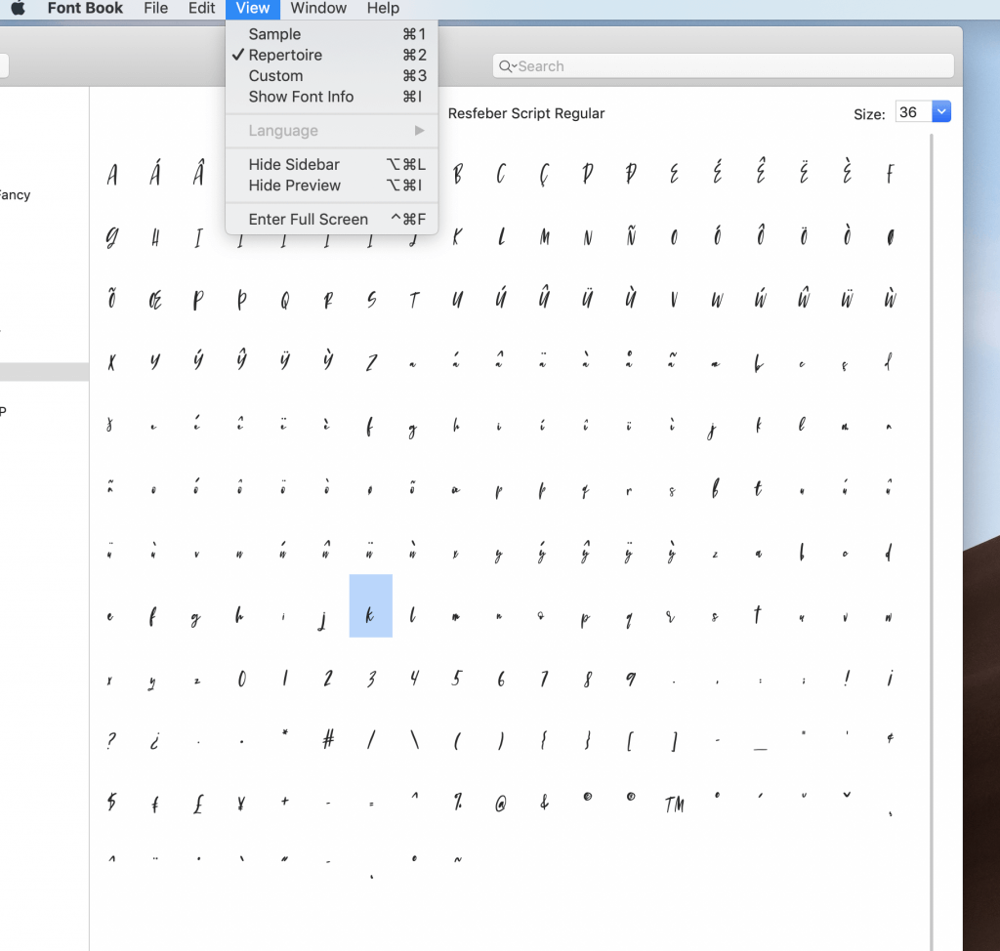Viewport: 1000px width, 951px height.
Task: Select the exclamation mark glyph
Action: coord(847,678)
